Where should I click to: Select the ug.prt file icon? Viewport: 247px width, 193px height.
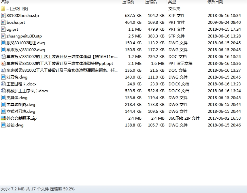click(x=3, y=29)
